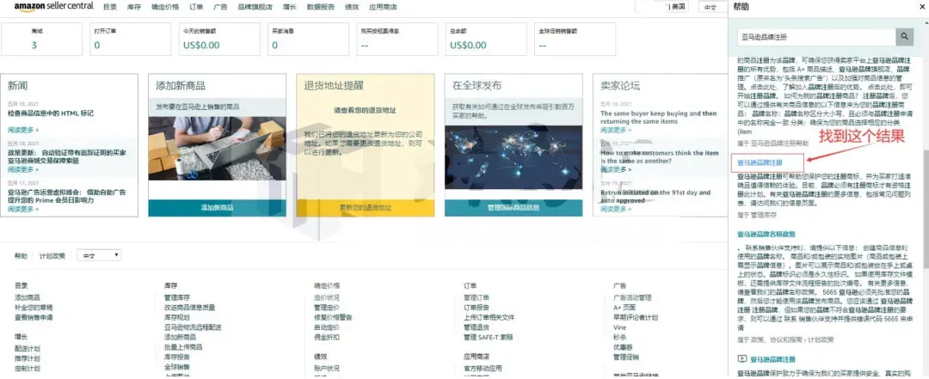
Task: Open forum post 'The same buyer keep buying'
Action: pos(658,117)
